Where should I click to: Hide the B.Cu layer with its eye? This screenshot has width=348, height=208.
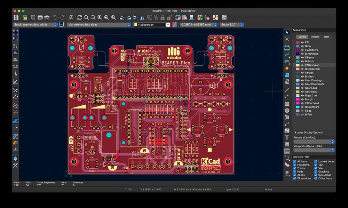click(302, 46)
